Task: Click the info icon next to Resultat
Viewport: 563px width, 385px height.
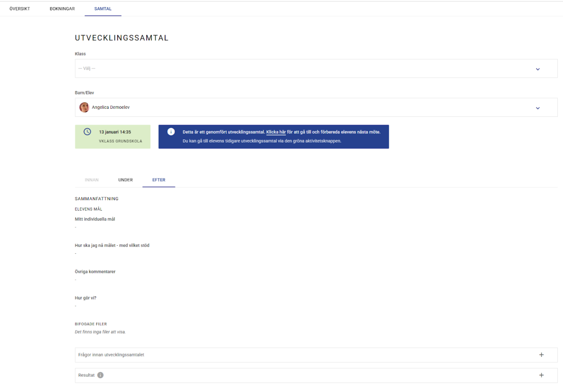Action: 100,375
